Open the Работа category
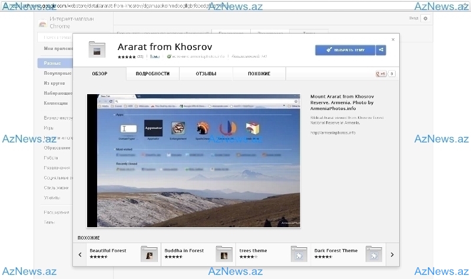Viewport: 471px width, 279px height. pyautogui.click(x=51, y=158)
